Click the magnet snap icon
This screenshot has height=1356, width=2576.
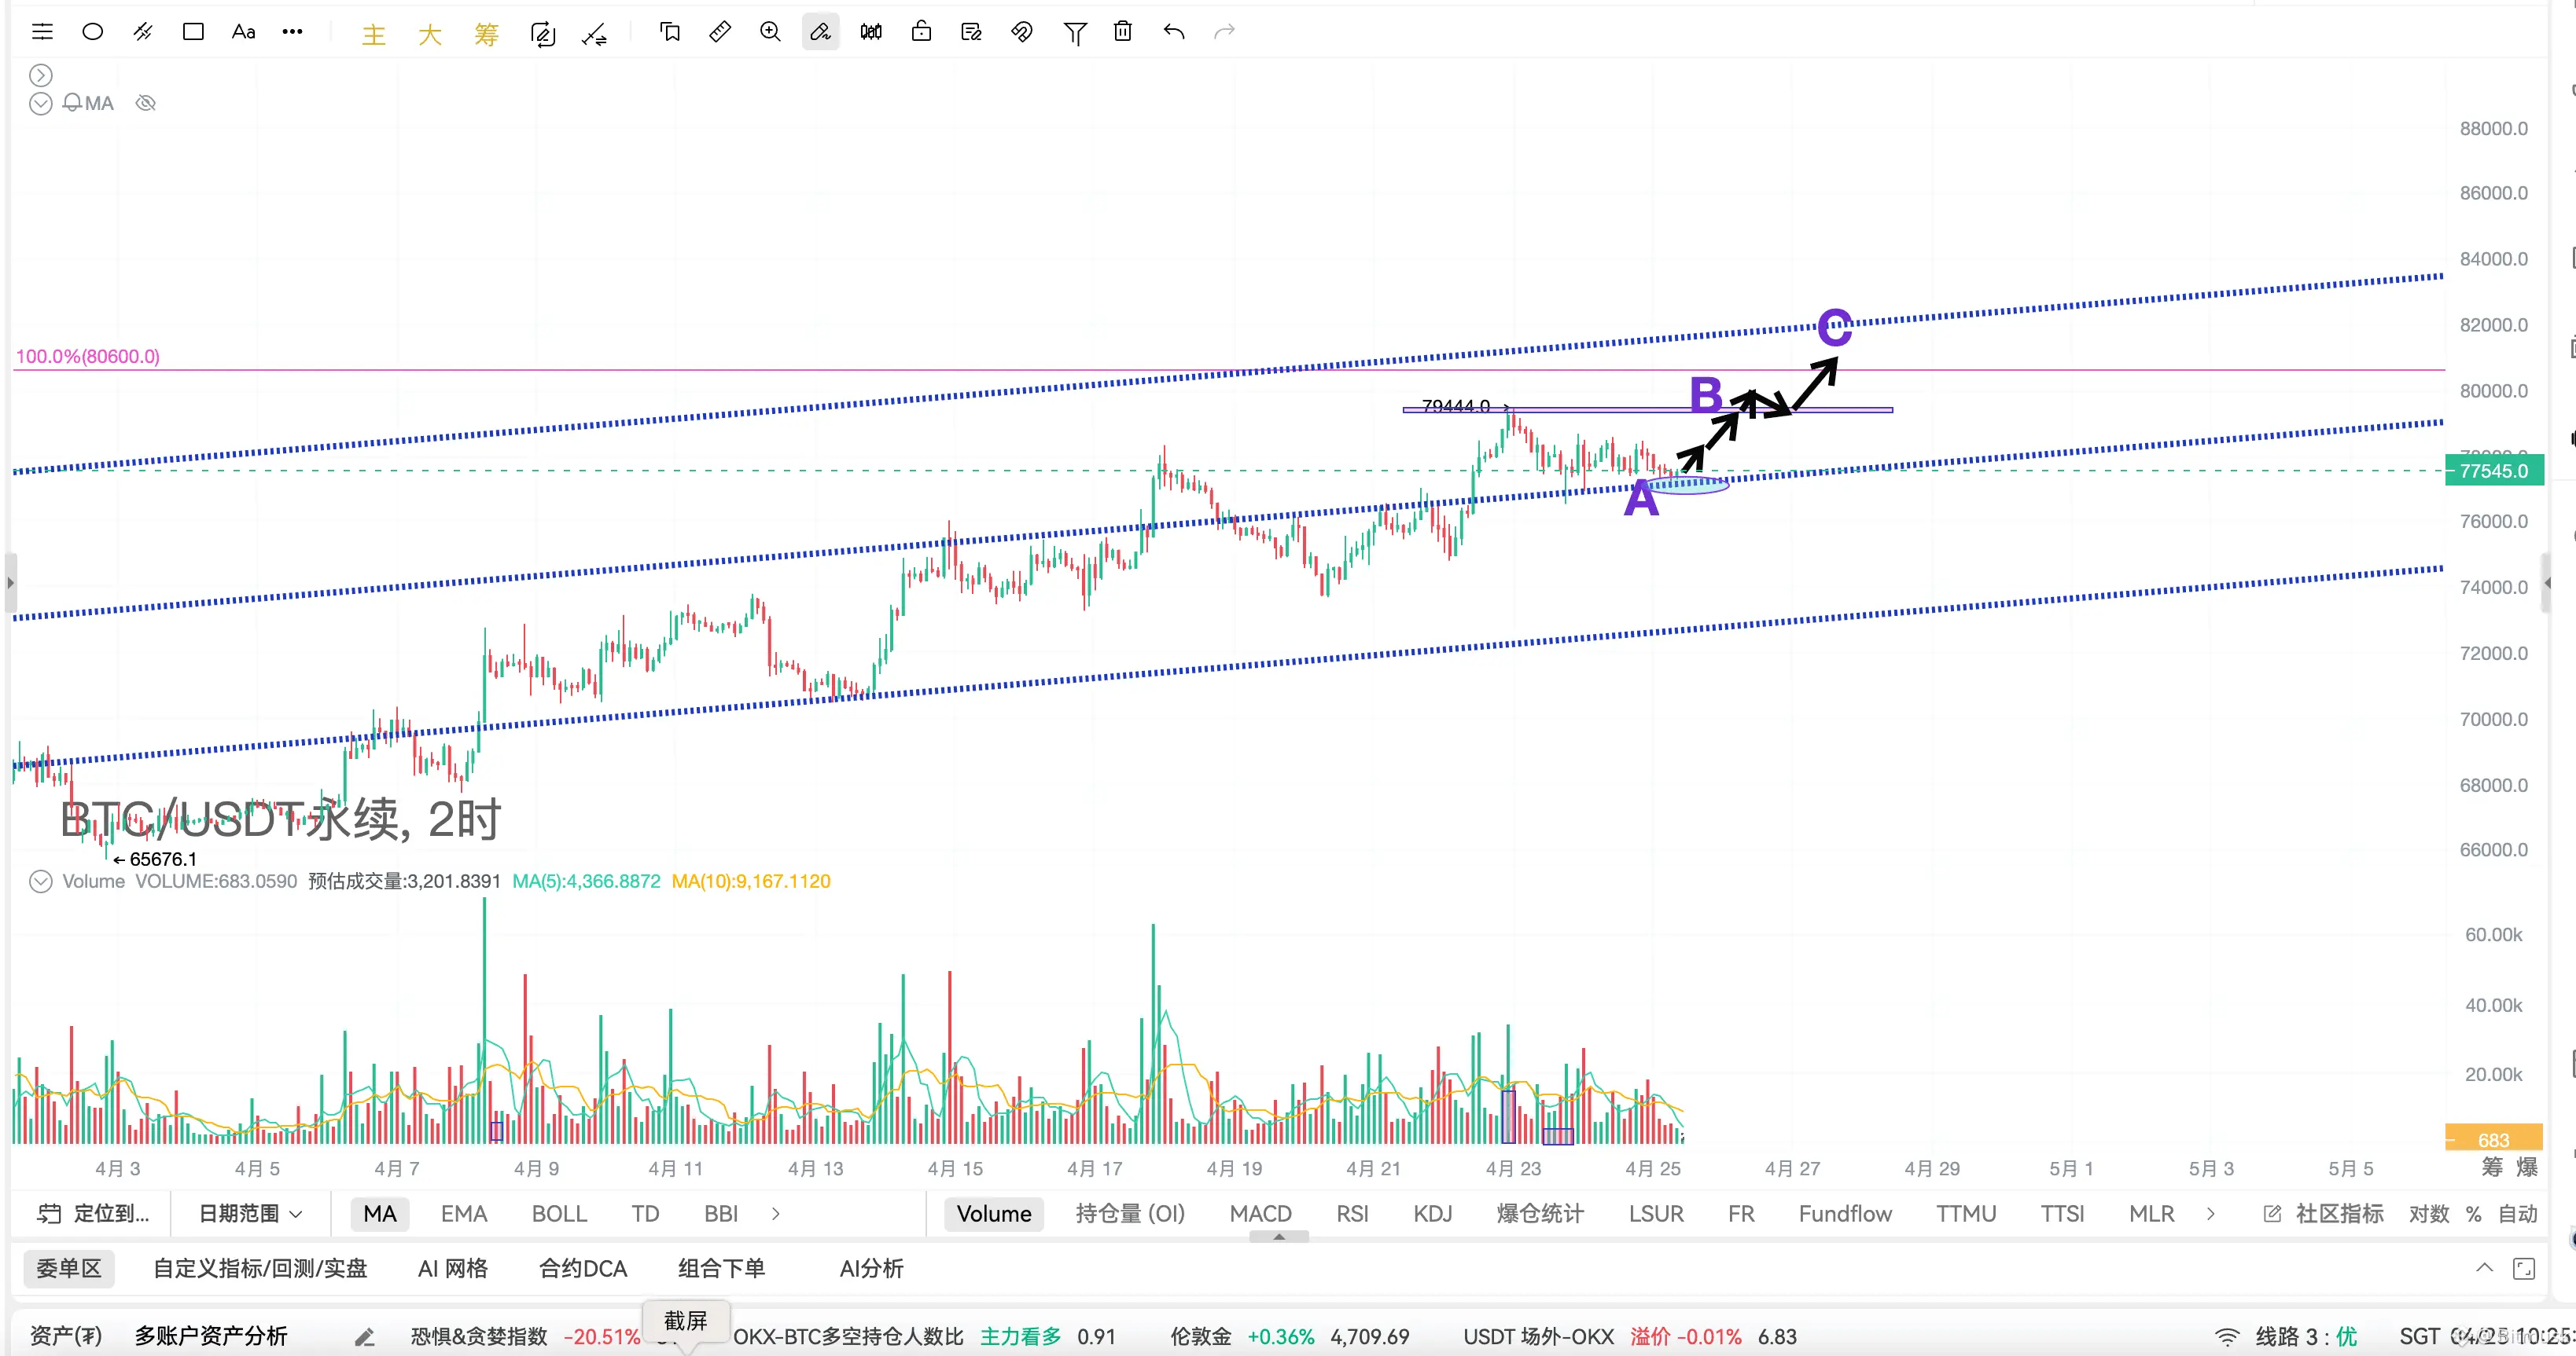1021,32
